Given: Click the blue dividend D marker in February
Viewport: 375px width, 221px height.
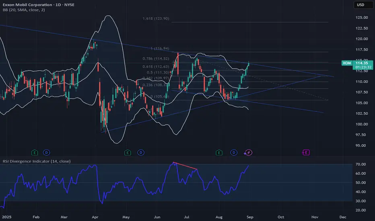Looking at the screenshot, I should tap(46, 152).
